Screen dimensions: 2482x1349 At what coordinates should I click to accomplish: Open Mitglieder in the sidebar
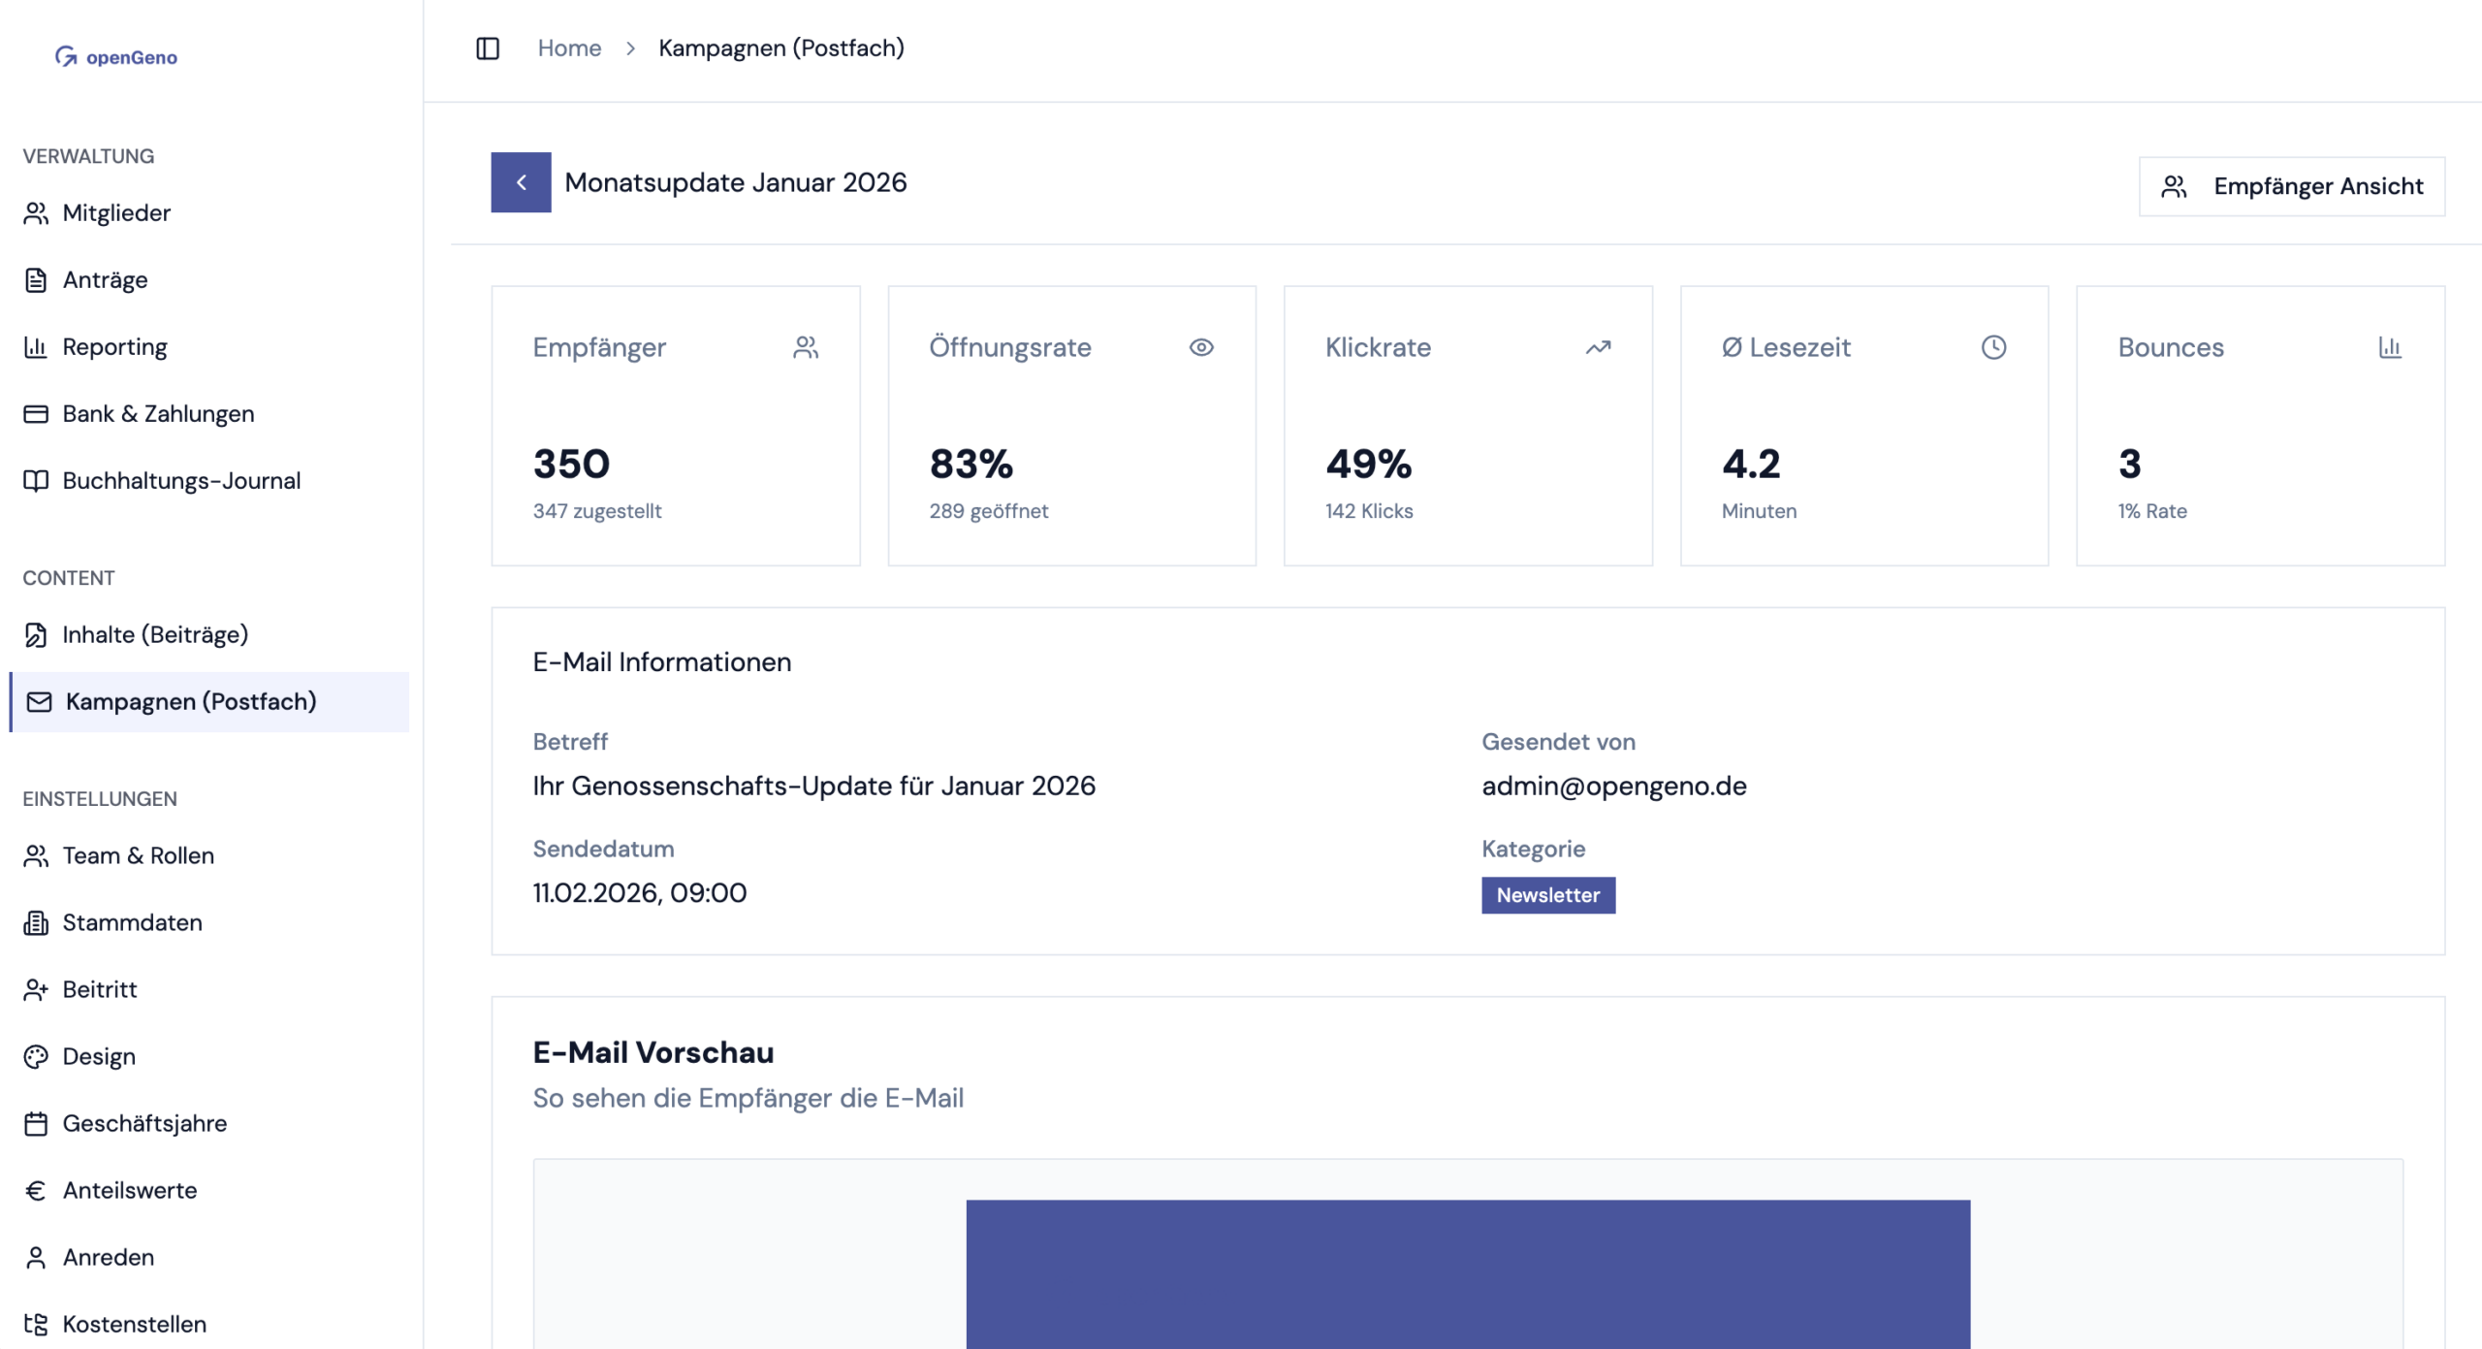point(116,213)
